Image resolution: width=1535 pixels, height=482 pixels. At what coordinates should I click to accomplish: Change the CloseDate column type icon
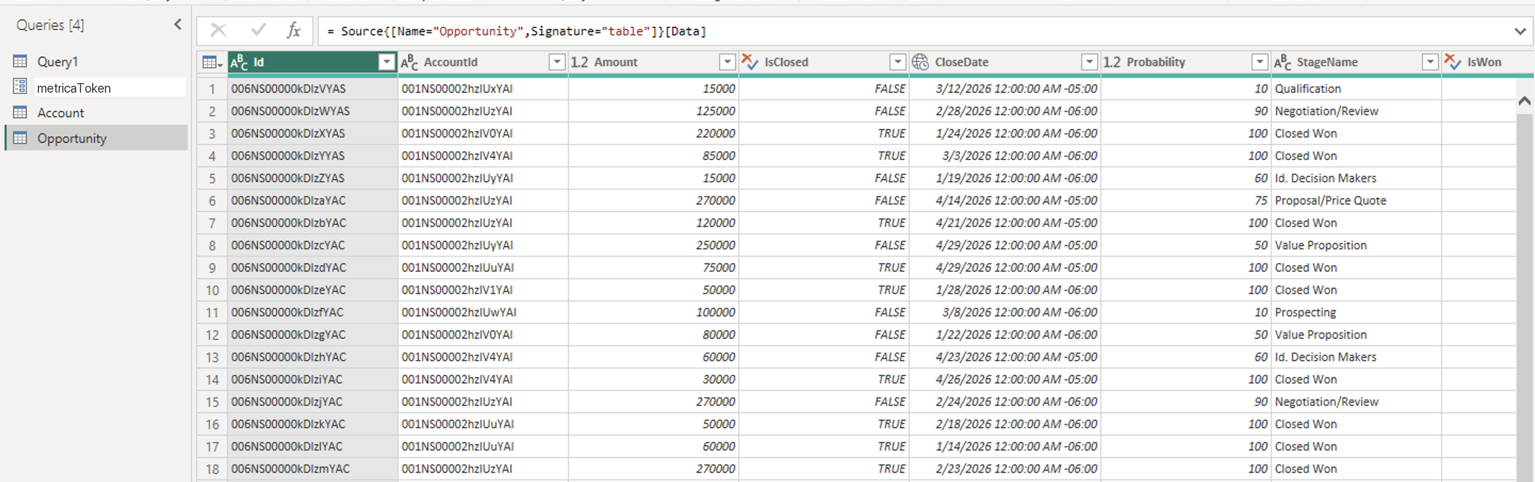tap(920, 62)
